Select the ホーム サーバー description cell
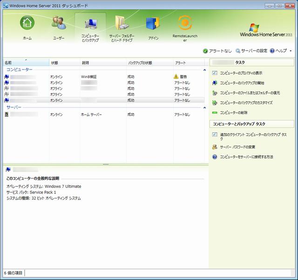 pyautogui.click(x=91, y=115)
